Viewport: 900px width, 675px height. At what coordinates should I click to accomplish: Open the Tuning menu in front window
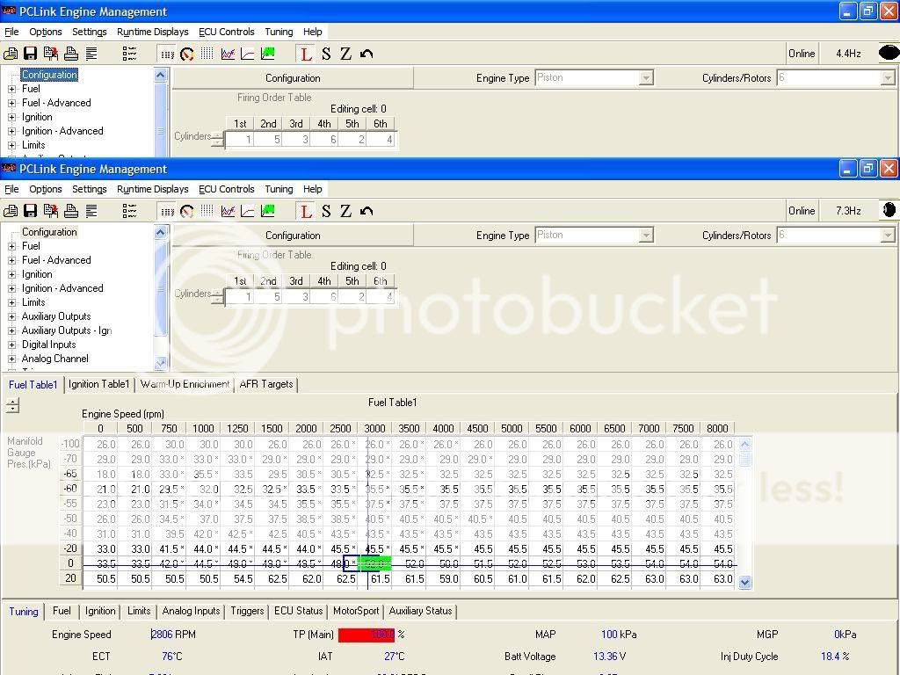click(x=279, y=189)
